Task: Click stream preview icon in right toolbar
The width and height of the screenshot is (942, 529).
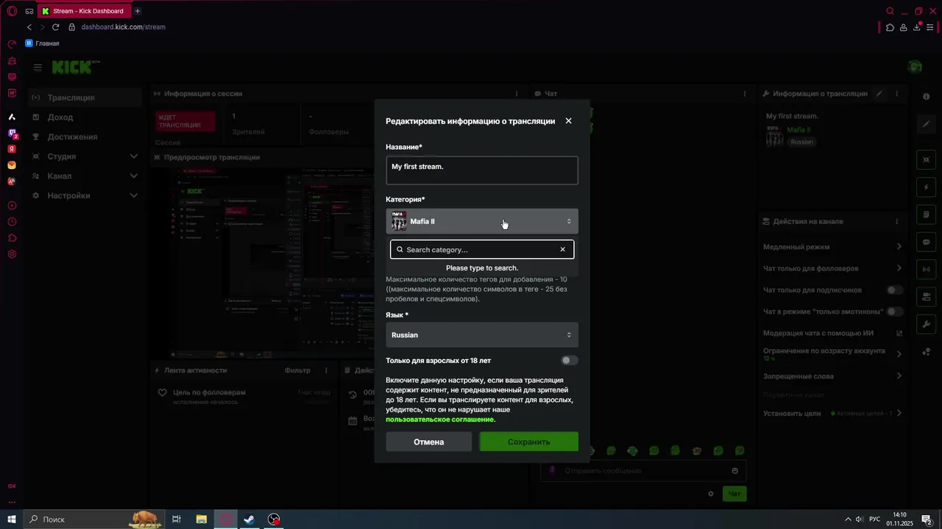Action: [927, 160]
